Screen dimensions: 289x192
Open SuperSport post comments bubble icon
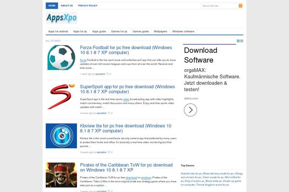[x=109, y=113]
